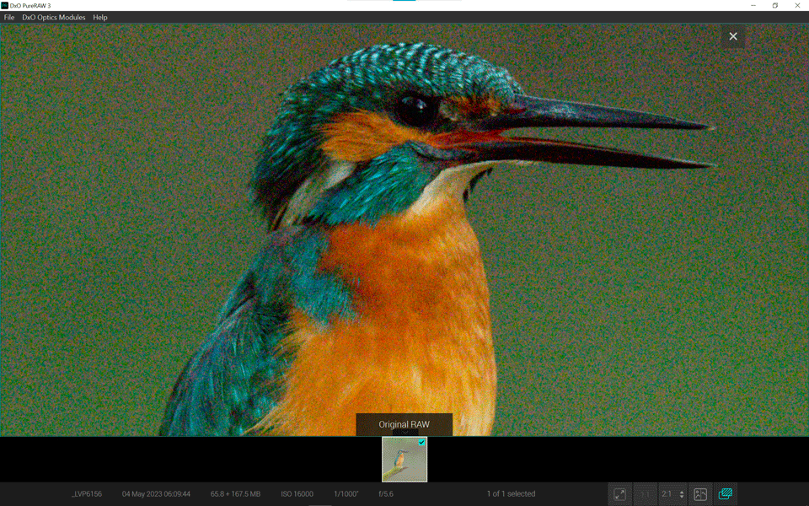Click the '1 of 1 selected' status
The image size is (809, 506).
point(512,494)
